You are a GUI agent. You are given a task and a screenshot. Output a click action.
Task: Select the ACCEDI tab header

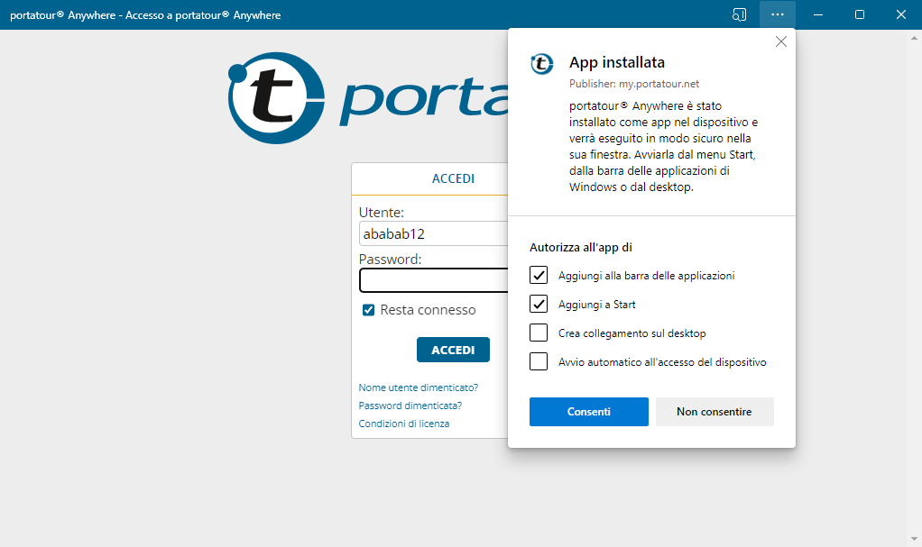point(453,178)
